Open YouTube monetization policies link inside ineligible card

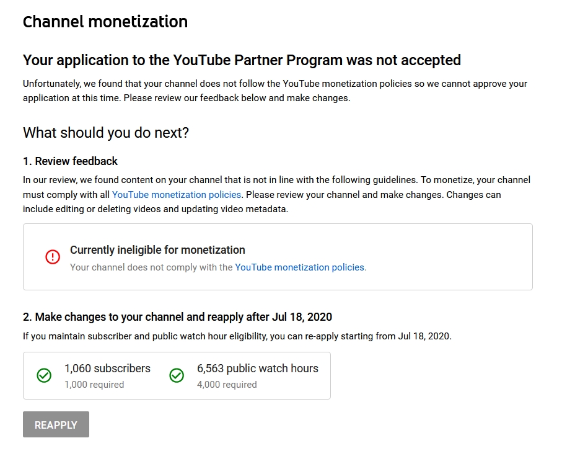pyautogui.click(x=300, y=267)
